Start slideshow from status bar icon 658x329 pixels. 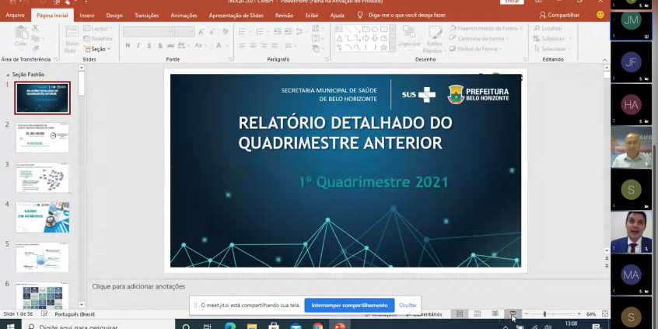(x=513, y=314)
